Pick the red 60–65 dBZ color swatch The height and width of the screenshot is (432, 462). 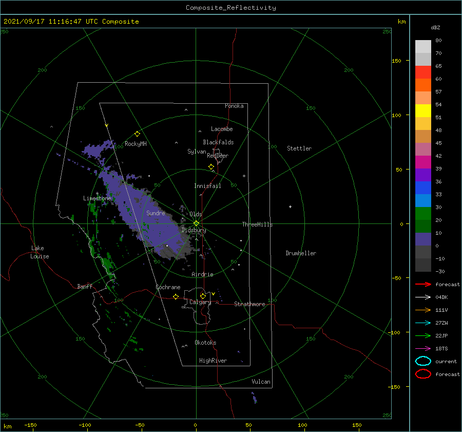[423, 72]
